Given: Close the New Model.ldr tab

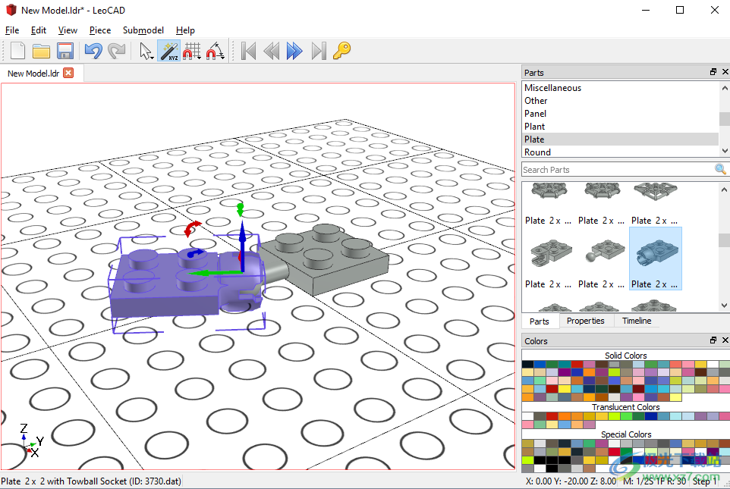Looking at the screenshot, I should click(68, 73).
